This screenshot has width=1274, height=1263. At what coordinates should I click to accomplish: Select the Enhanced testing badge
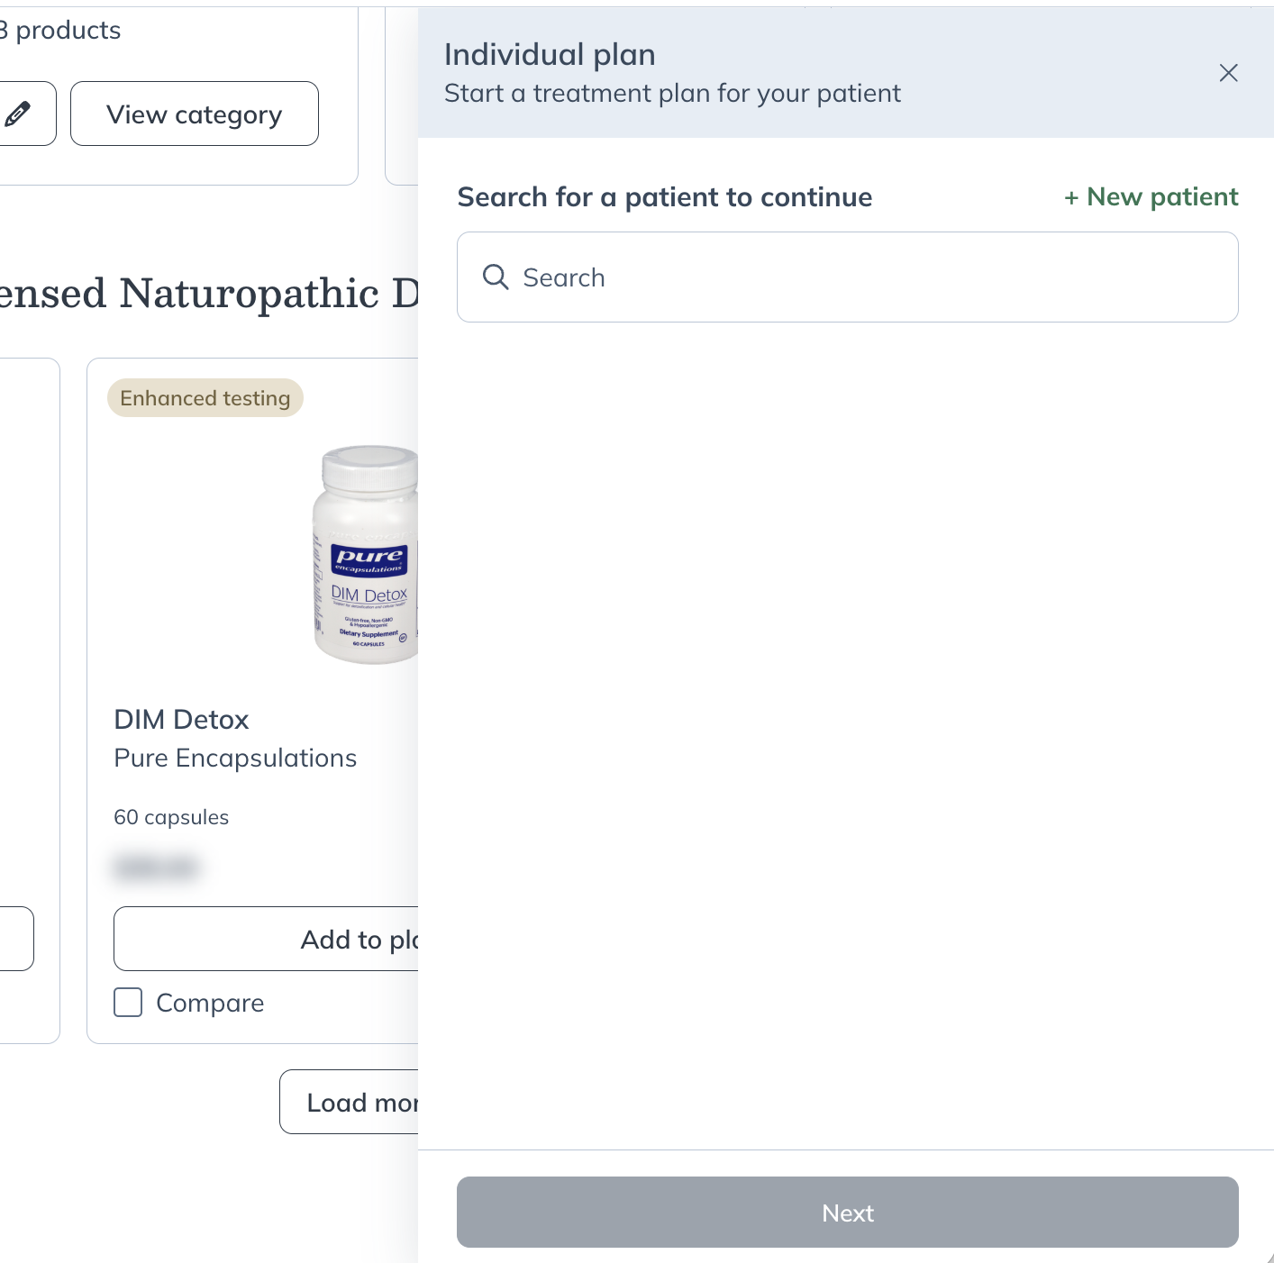[x=205, y=397]
